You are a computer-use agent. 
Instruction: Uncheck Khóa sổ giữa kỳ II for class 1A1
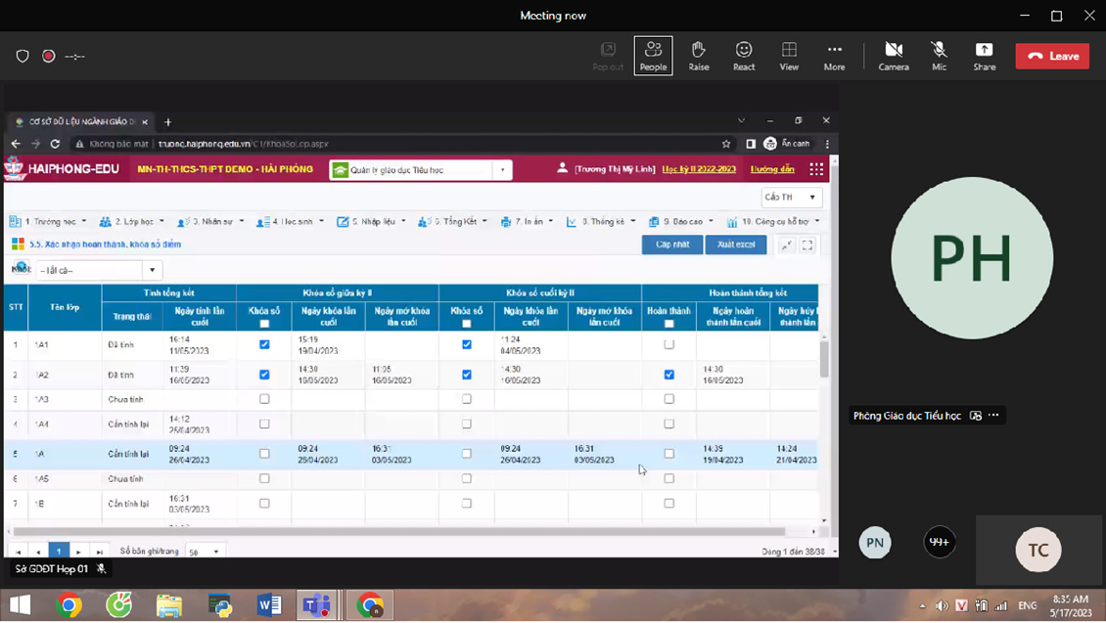264,344
